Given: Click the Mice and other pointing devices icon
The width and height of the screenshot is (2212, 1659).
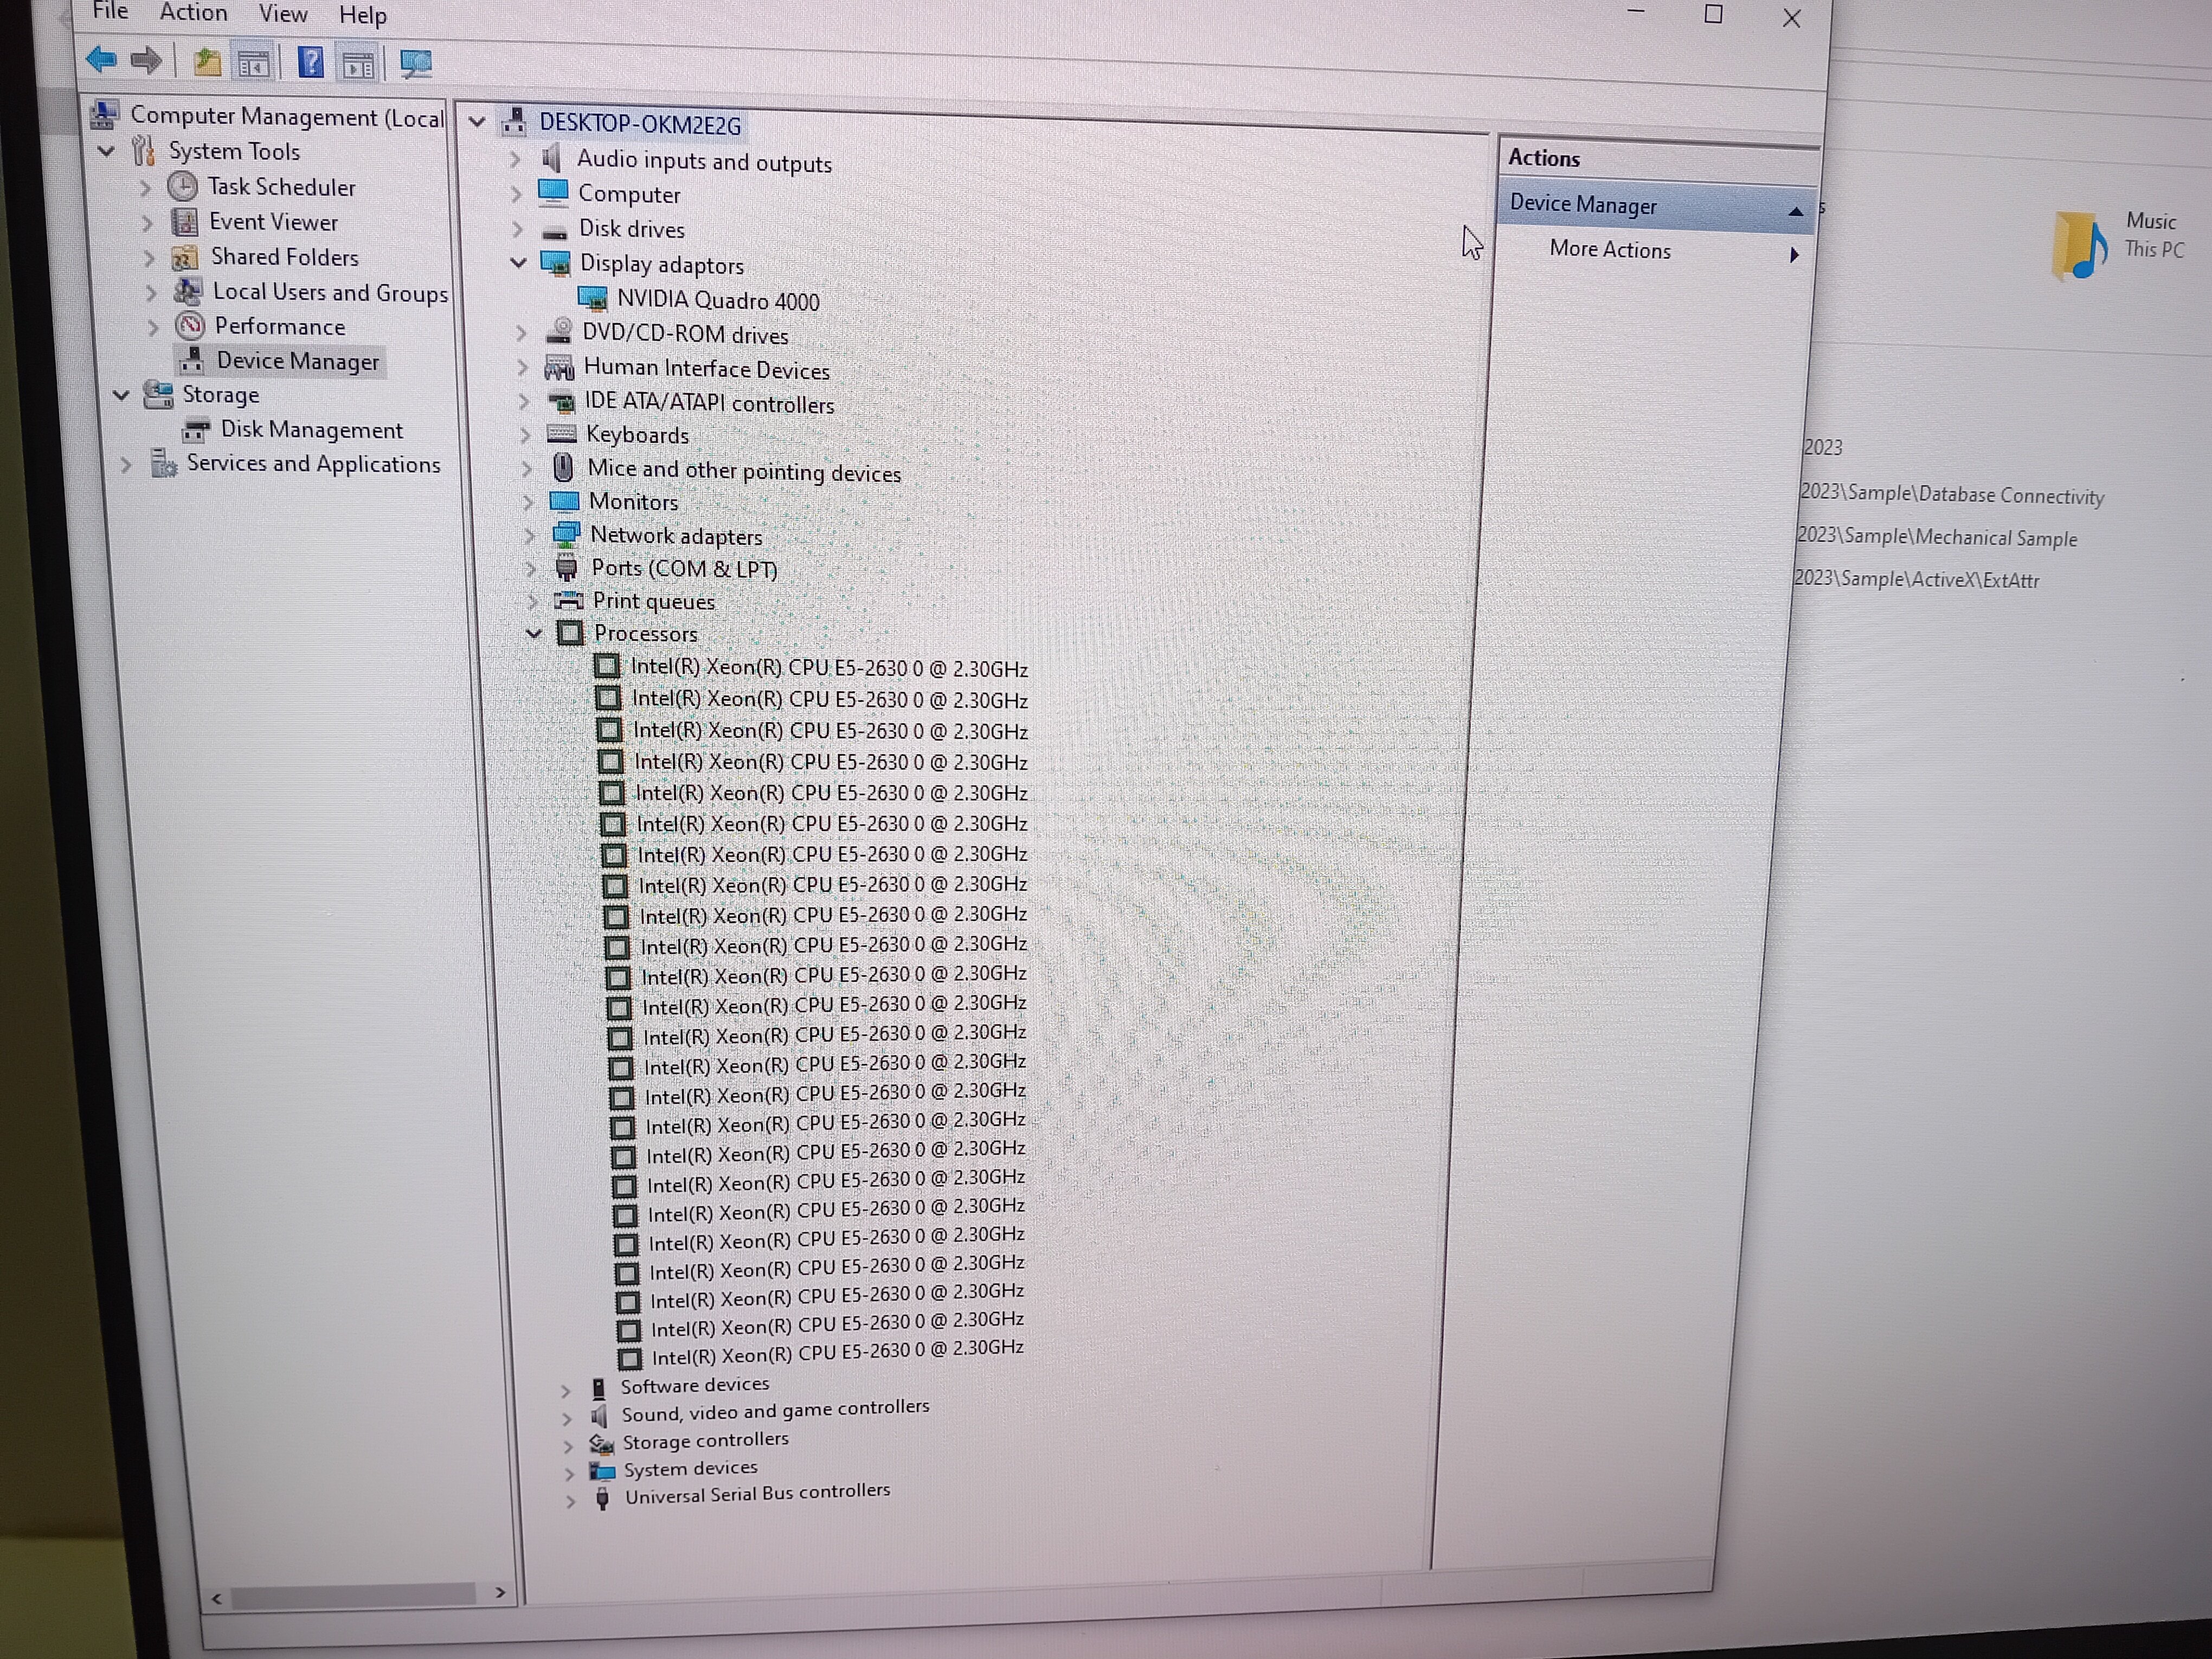Looking at the screenshot, I should 563,467.
